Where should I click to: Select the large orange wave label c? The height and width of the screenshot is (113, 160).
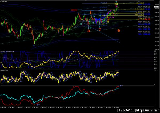tap(100, 29)
